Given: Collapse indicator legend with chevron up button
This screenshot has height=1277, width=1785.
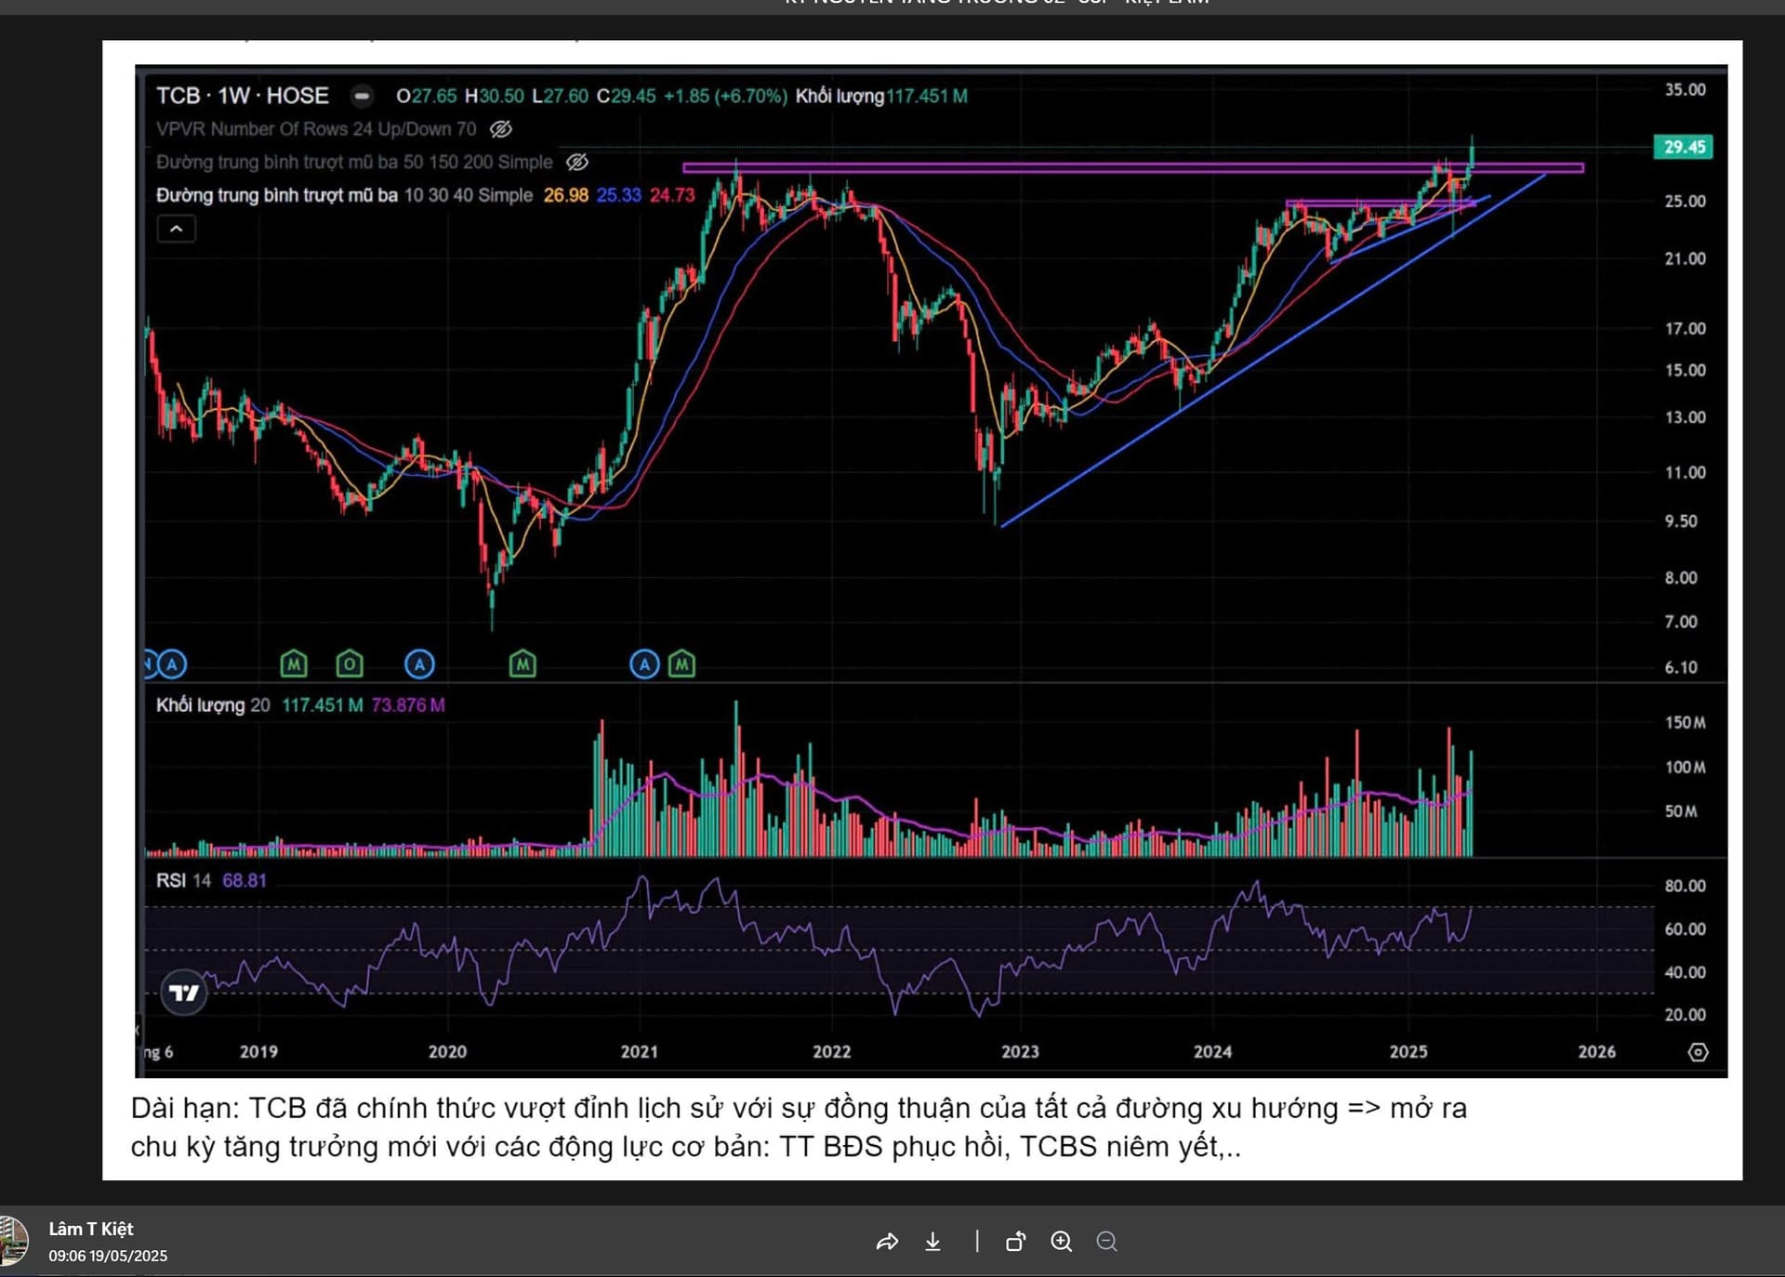Looking at the screenshot, I should pos(177,229).
